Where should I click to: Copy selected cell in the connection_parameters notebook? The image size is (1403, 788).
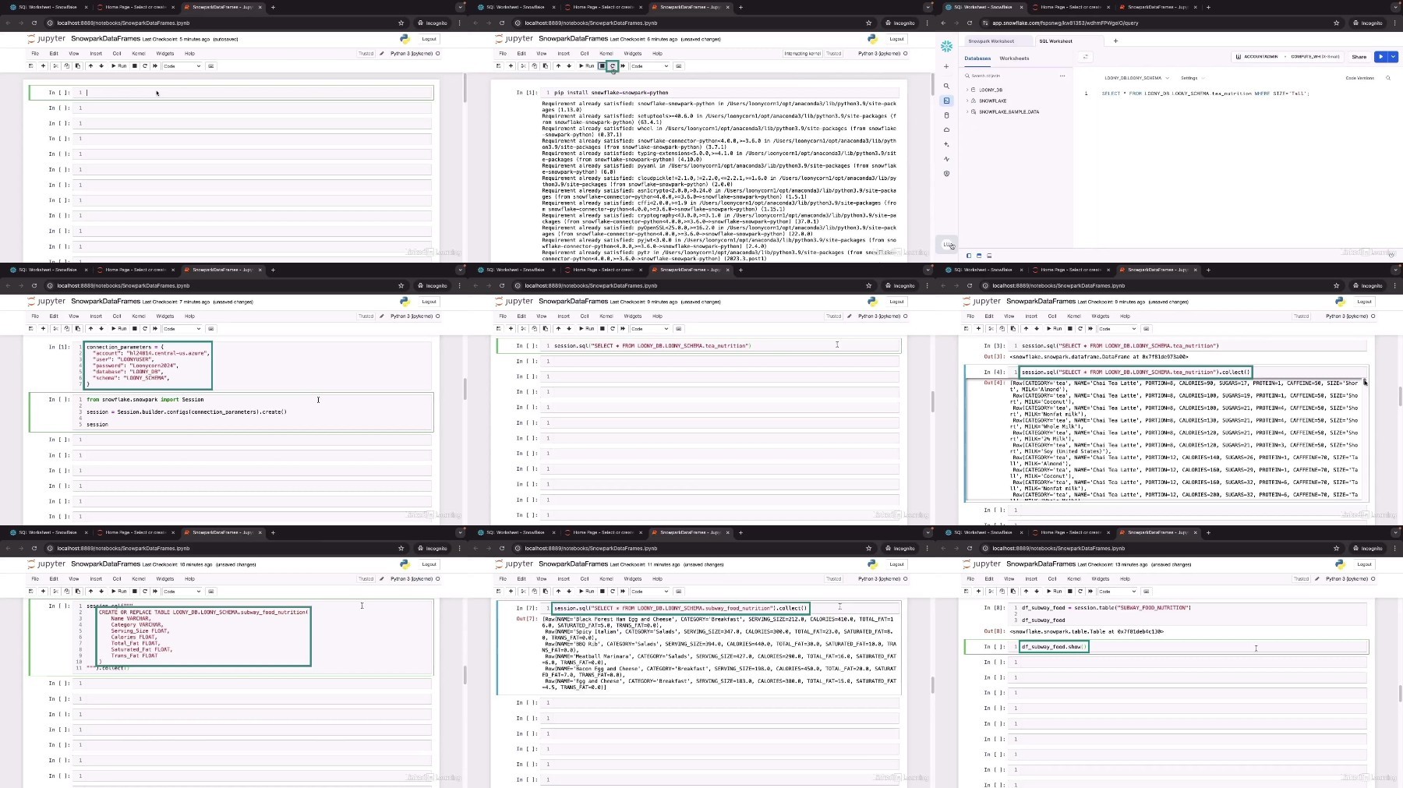coord(66,329)
